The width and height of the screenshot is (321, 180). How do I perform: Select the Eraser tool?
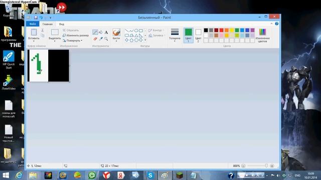point(95,38)
